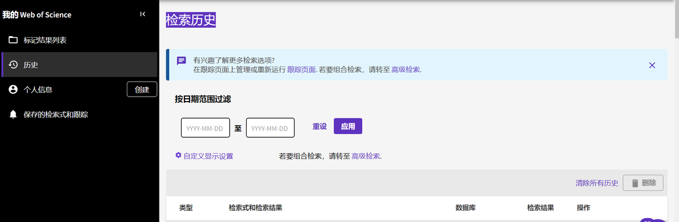Open 自定义显示设置 settings

click(208, 156)
